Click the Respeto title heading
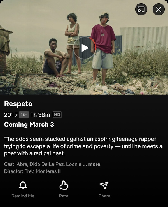 point(18,104)
